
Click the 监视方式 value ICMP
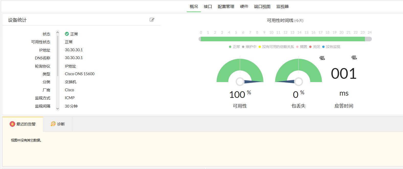70,98
